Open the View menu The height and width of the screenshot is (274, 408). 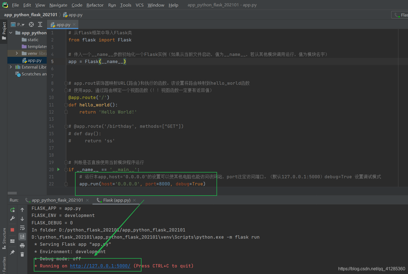click(x=40, y=5)
